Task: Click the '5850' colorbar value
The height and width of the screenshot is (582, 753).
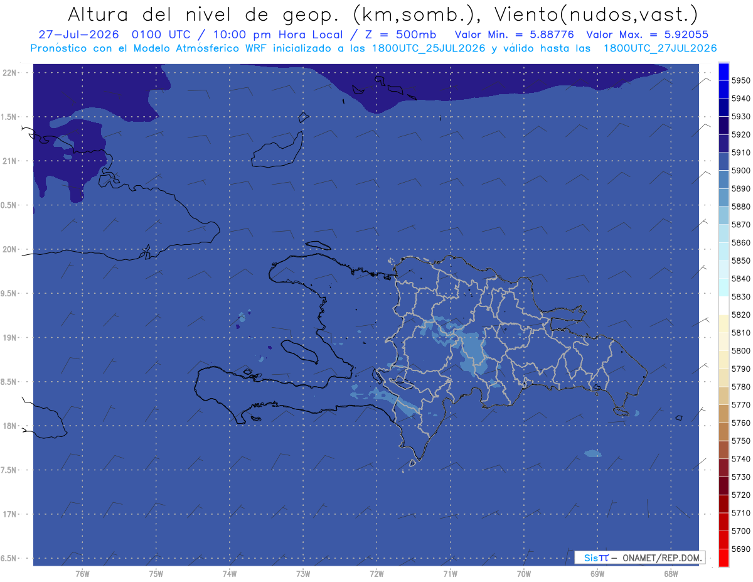Action: 741,261
